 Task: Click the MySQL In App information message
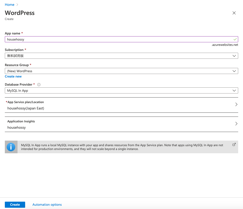coord(122,147)
